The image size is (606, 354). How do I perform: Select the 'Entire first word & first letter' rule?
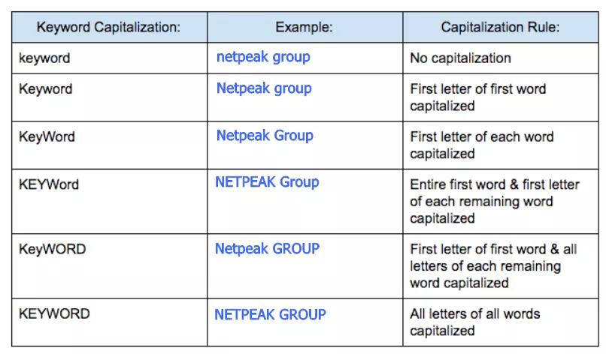point(501,201)
